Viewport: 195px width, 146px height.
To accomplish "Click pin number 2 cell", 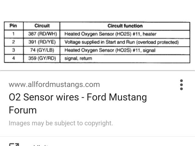I will point(13,42).
